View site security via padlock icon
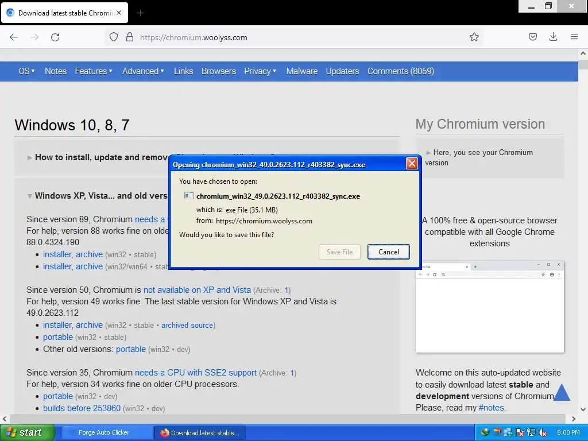588x441 pixels. pyautogui.click(x=130, y=37)
